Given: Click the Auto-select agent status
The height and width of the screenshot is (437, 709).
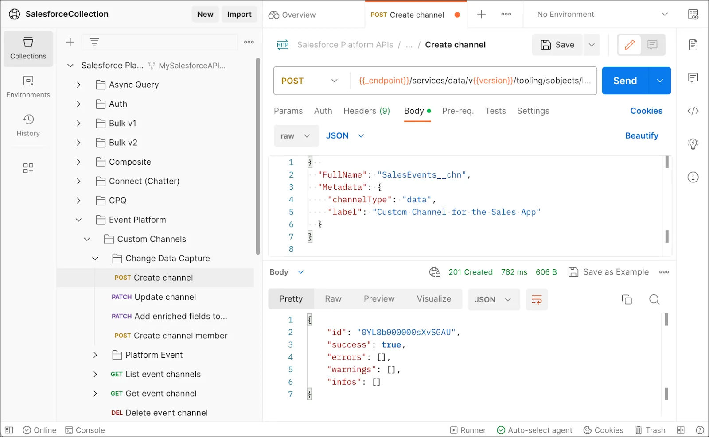Looking at the screenshot, I should (x=534, y=430).
